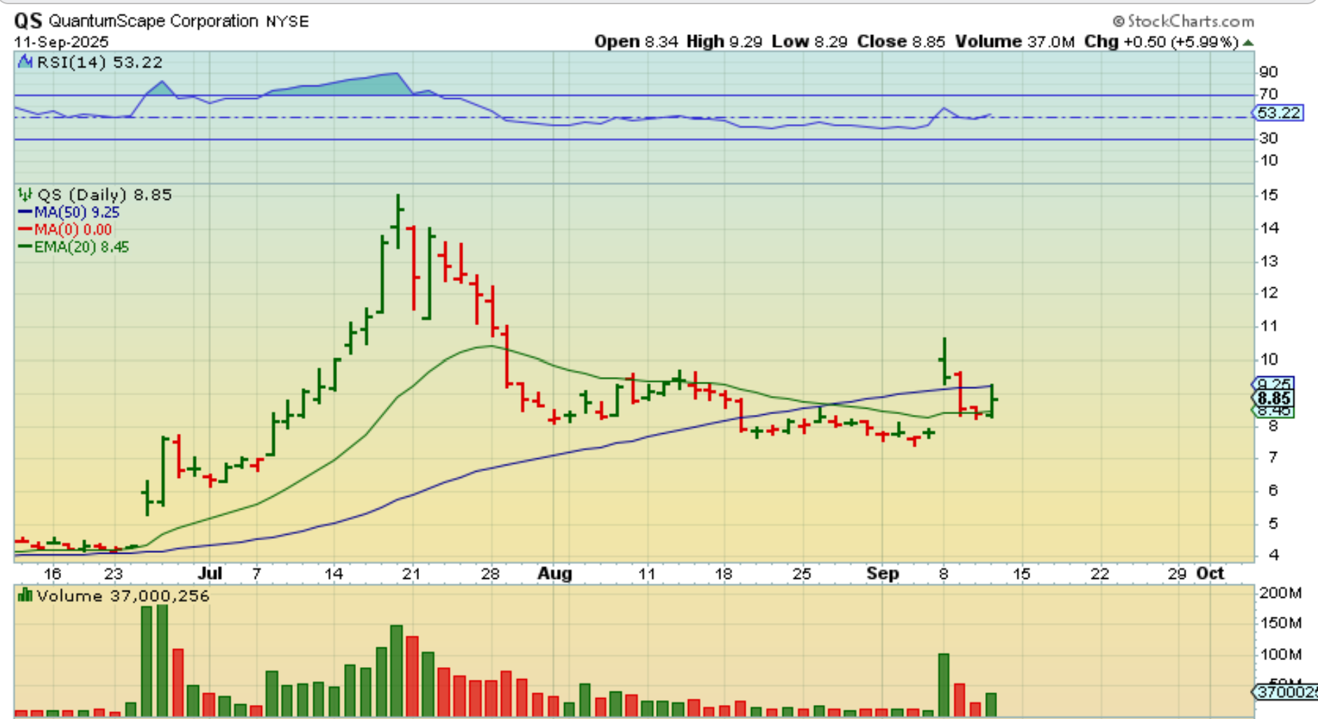Click the Sep month label on date axis

coord(883,574)
